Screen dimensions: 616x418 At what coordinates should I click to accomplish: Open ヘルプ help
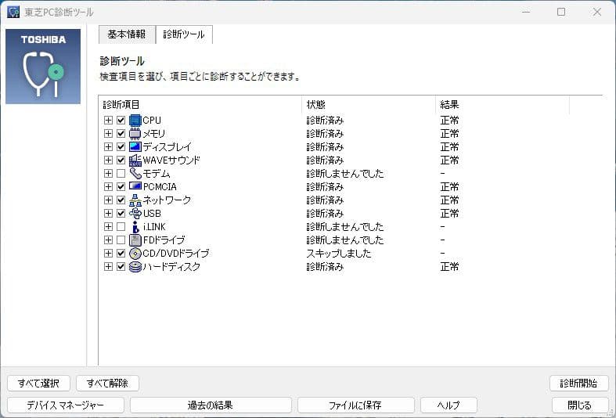tap(448, 405)
